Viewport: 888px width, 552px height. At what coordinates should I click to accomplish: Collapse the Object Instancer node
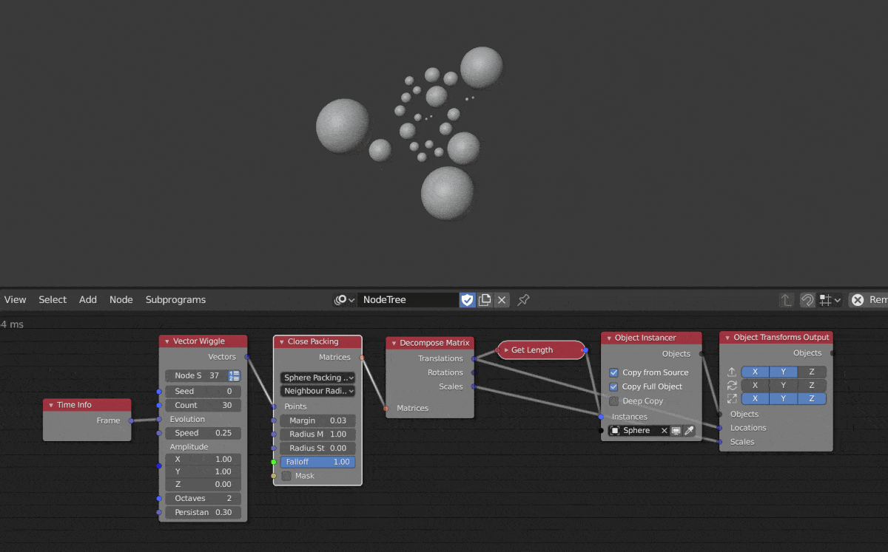click(608, 338)
